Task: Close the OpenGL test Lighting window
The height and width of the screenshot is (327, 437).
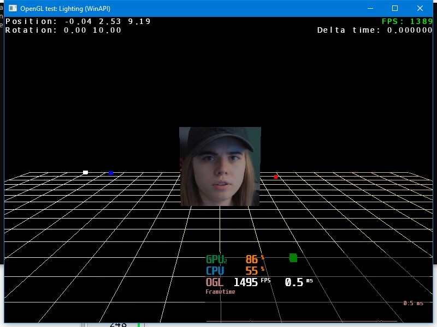Action: pos(420,8)
